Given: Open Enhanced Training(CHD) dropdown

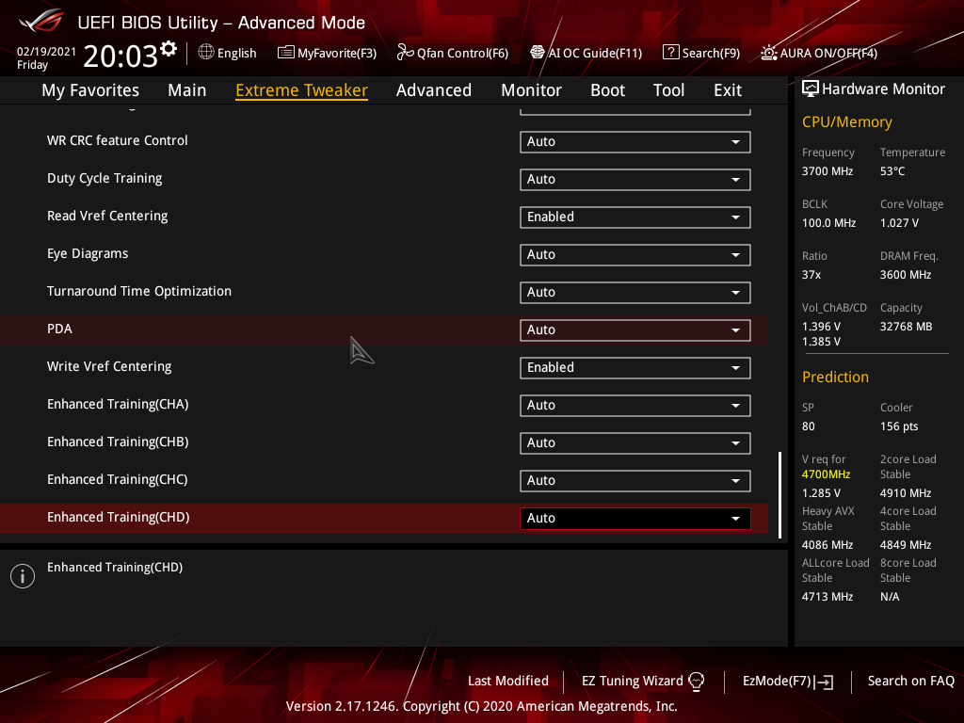Looking at the screenshot, I should tap(635, 519).
